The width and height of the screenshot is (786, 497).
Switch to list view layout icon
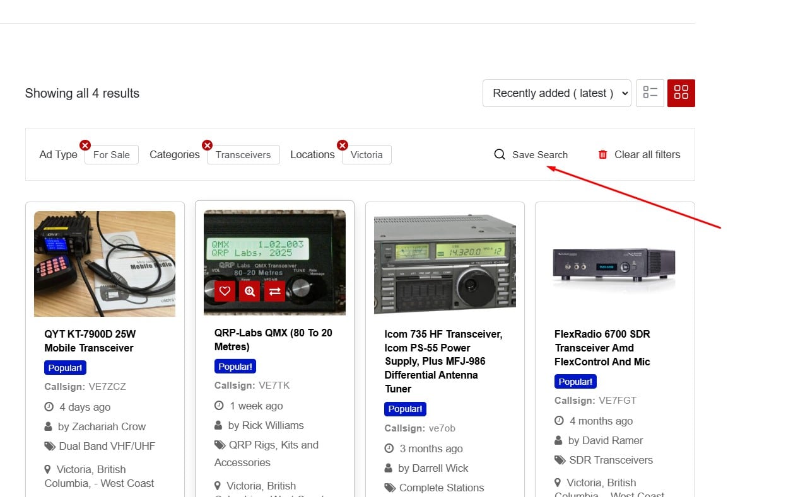(650, 93)
